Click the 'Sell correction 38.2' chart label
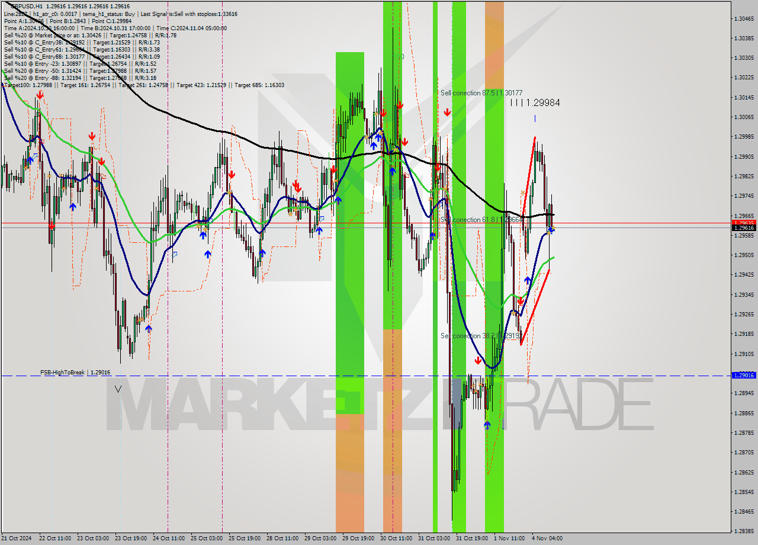This screenshot has height=545, width=758. click(x=481, y=336)
